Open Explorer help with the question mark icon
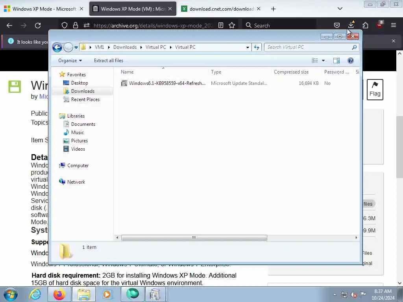Image resolution: width=403 pixels, height=302 pixels. [351, 61]
